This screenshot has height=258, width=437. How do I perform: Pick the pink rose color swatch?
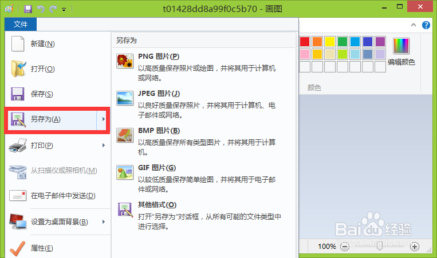click(x=305, y=54)
